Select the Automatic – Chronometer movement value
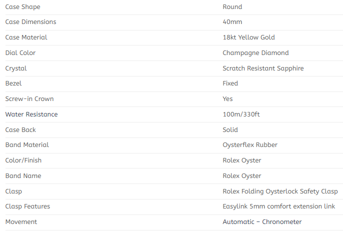The image size is (343, 232). tap(262, 222)
